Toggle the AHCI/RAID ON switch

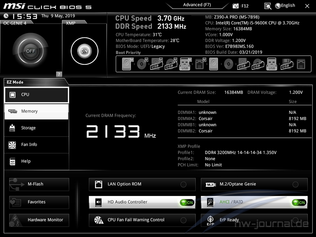pyautogui.click(x=299, y=202)
